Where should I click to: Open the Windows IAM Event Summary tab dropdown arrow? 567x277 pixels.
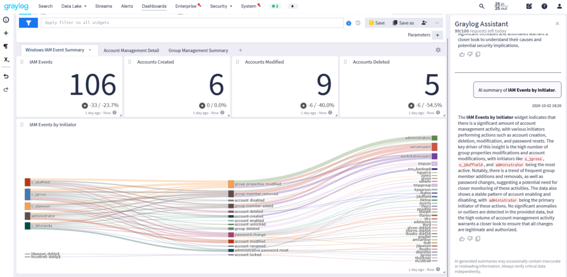[90, 50]
